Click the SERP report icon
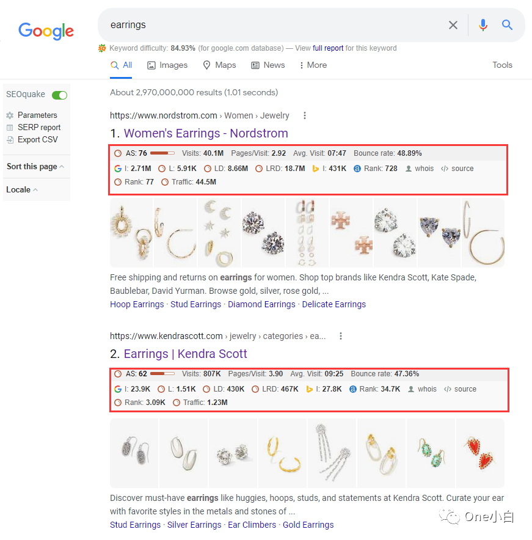This screenshot has height=540, width=532. [x=10, y=127]
